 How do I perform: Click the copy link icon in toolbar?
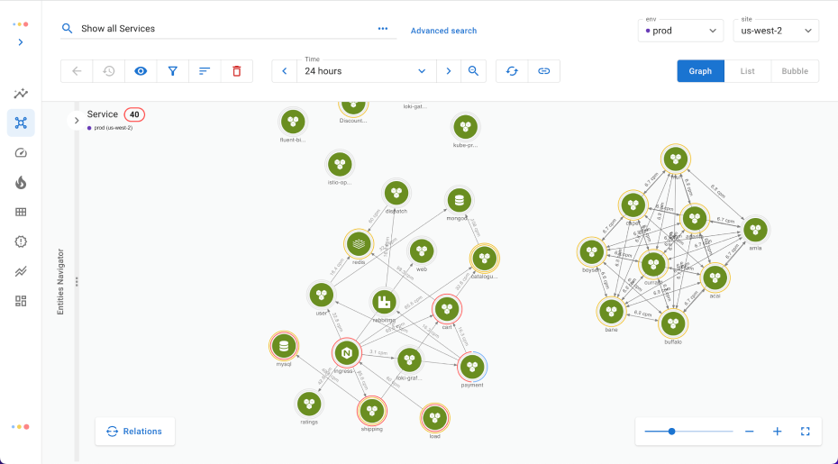pos(543,71)
